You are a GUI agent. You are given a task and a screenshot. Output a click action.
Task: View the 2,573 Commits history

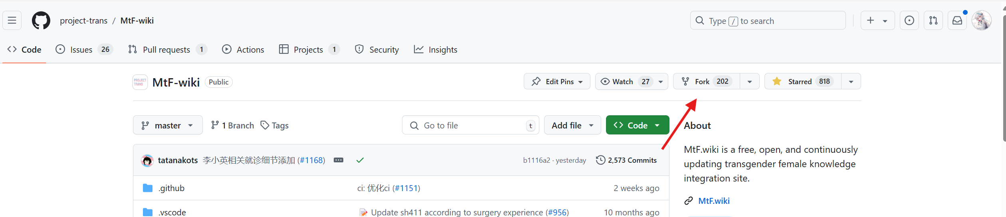click(x=626, y=160)
